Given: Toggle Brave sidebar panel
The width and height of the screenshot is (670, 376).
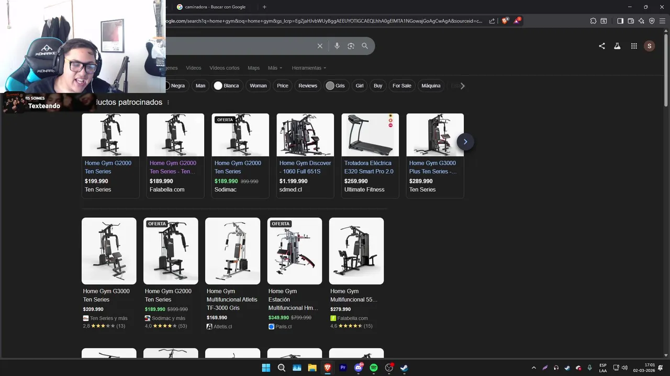Looking at the screenshot, I should (620, 21).
